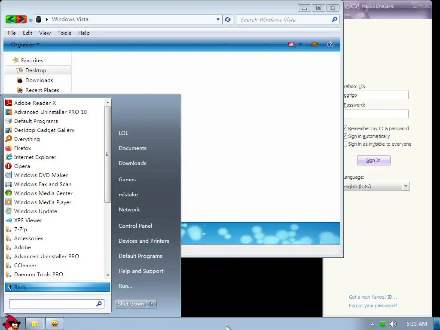This screenshot has height=330, width=440.
Task: Enable Sign in as invisible to everyone
Action: (345, 144)
